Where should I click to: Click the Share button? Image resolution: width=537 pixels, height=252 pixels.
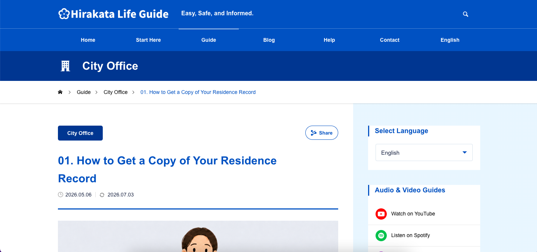click(x=322, y=133)
